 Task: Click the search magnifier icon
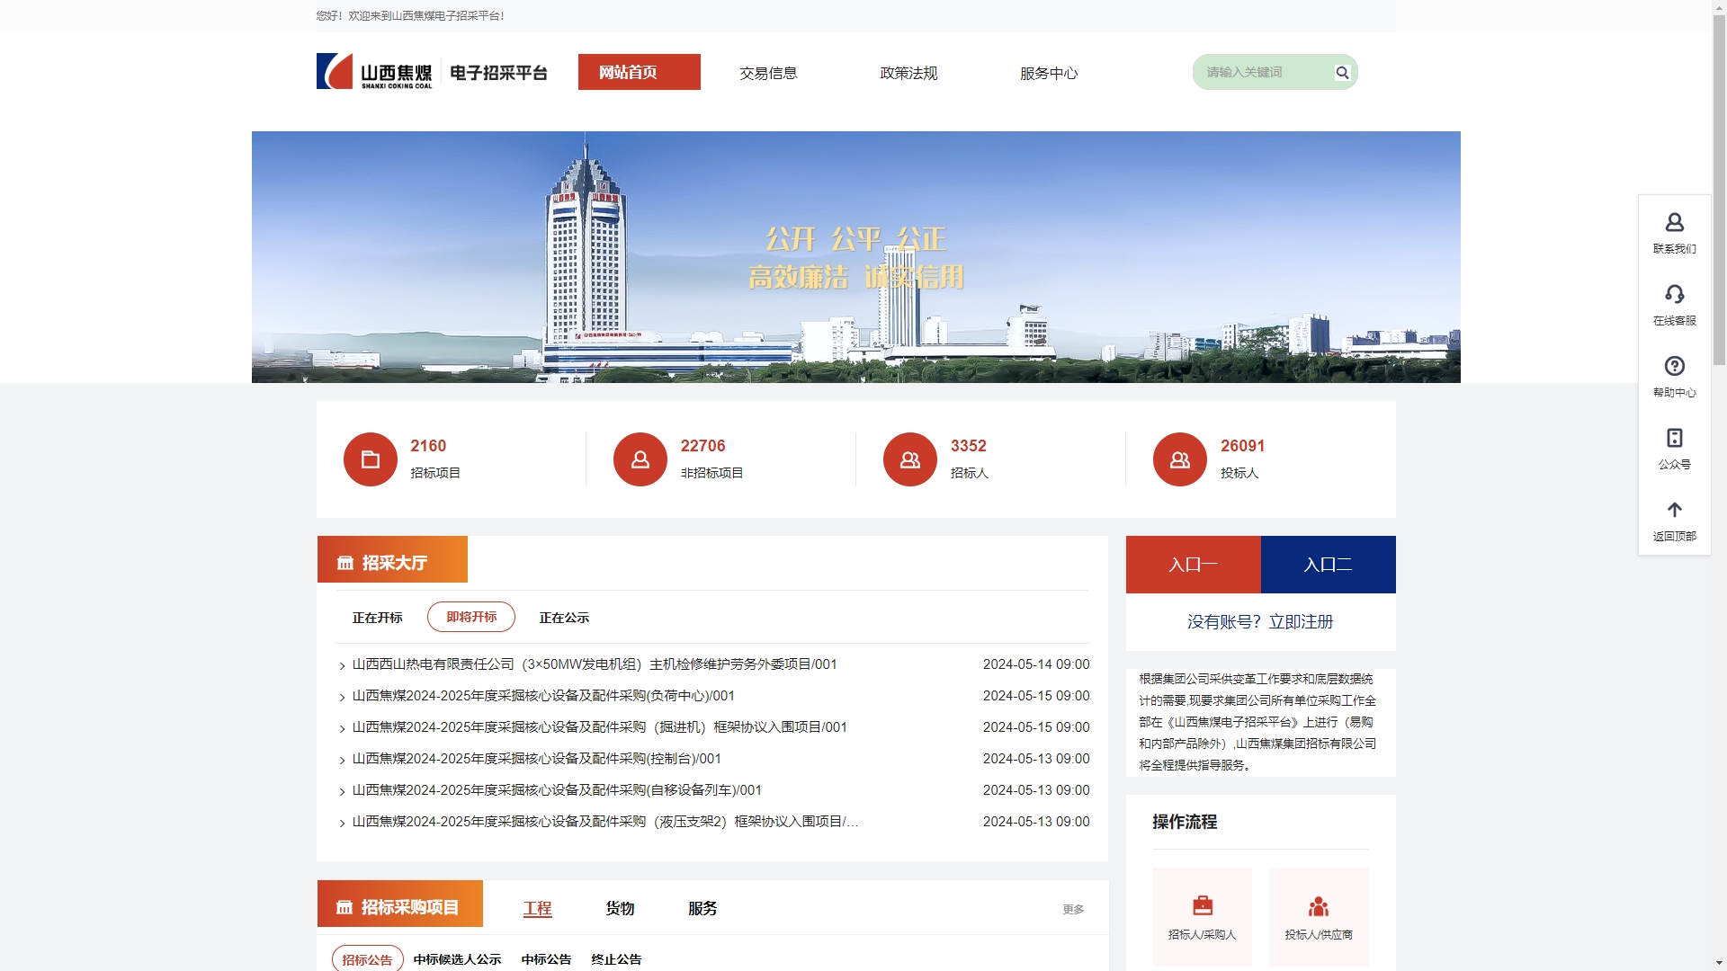[x=1342, y=73]
